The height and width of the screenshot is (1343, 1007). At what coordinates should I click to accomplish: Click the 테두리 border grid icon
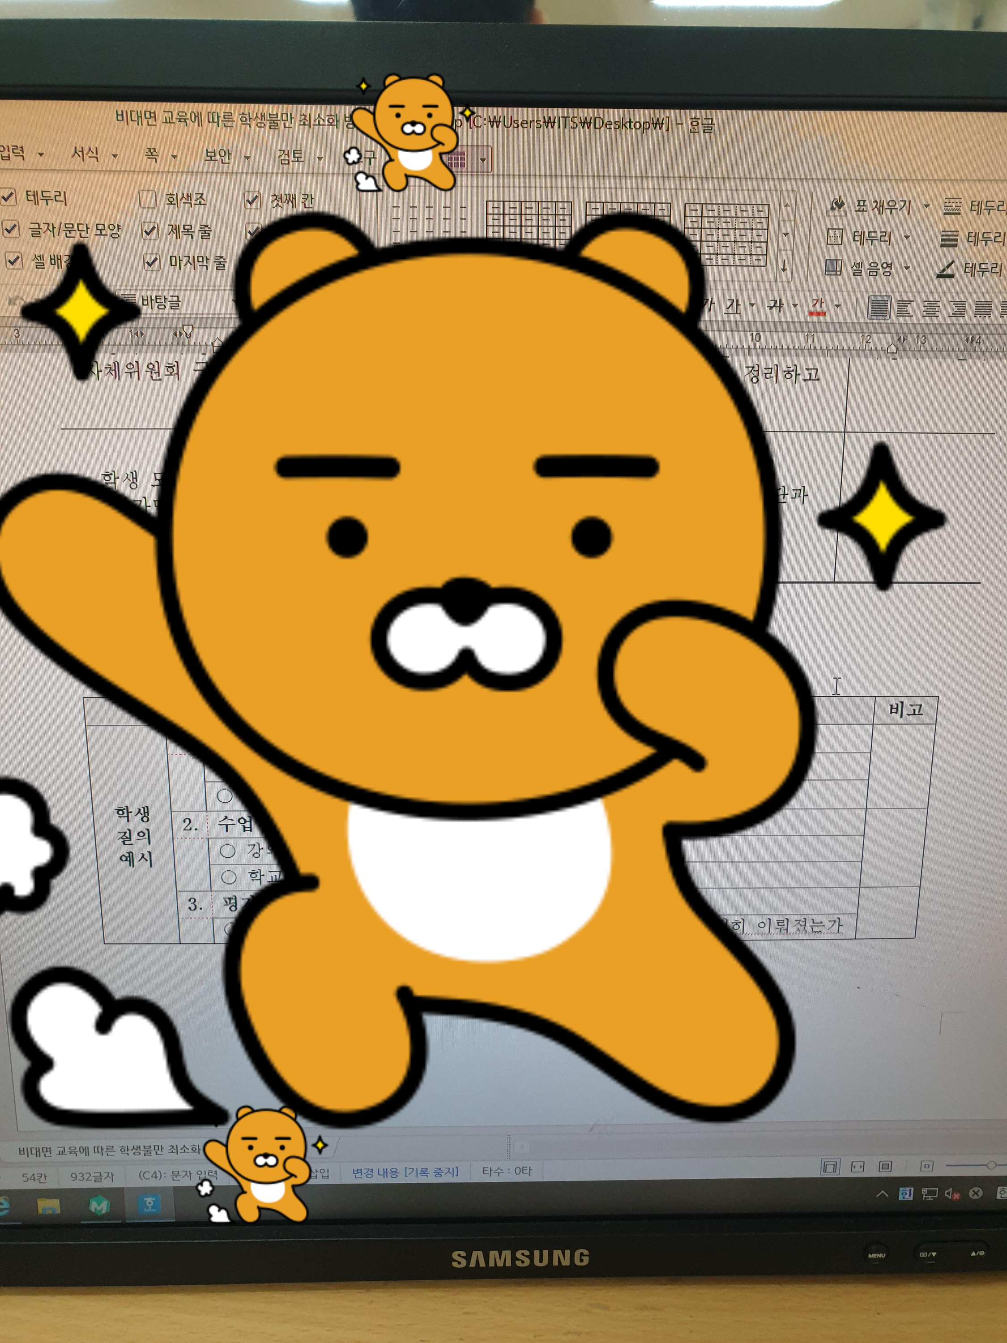click(x=835, y=237)
